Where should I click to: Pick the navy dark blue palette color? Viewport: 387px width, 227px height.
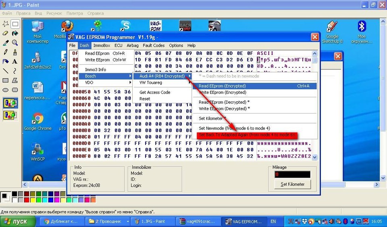51,194
